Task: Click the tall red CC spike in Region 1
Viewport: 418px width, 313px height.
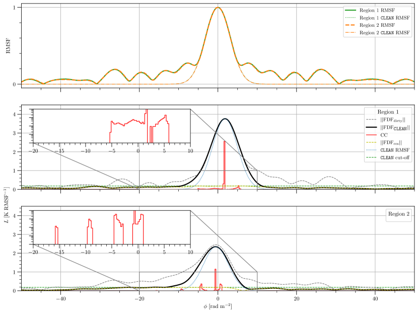Action: [225, 164]
